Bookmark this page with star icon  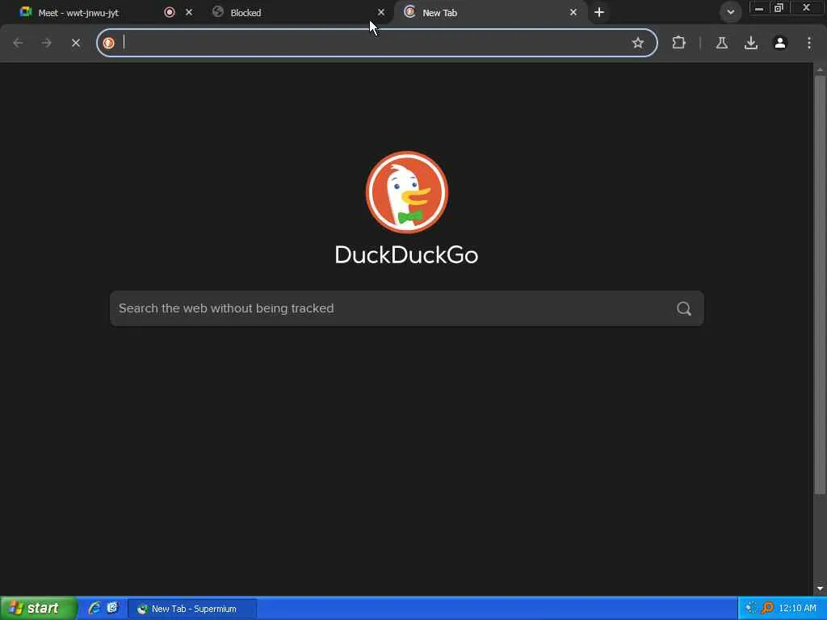pos(638,43)
